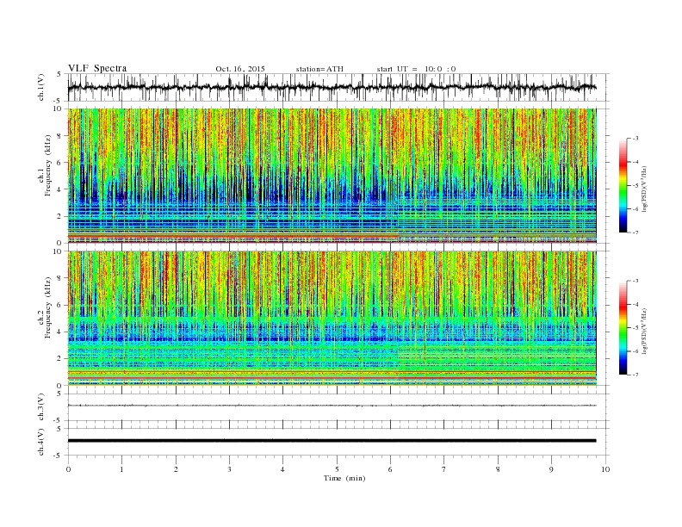This screenshot has width=682, height=527.
Task: Click the "1" minute tick label on the time axis
Action: (121, 469)
